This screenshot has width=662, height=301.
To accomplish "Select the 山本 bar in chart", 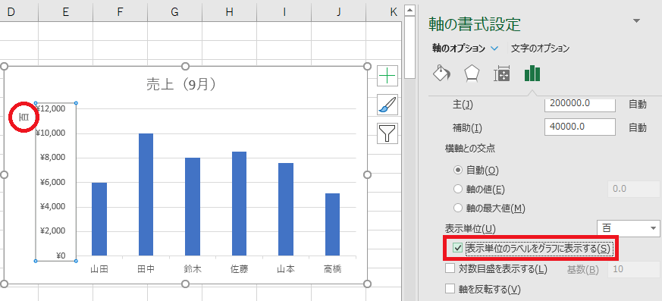I will 286,209.
